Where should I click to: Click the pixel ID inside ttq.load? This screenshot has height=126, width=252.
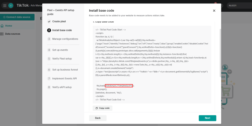[119, 86]
